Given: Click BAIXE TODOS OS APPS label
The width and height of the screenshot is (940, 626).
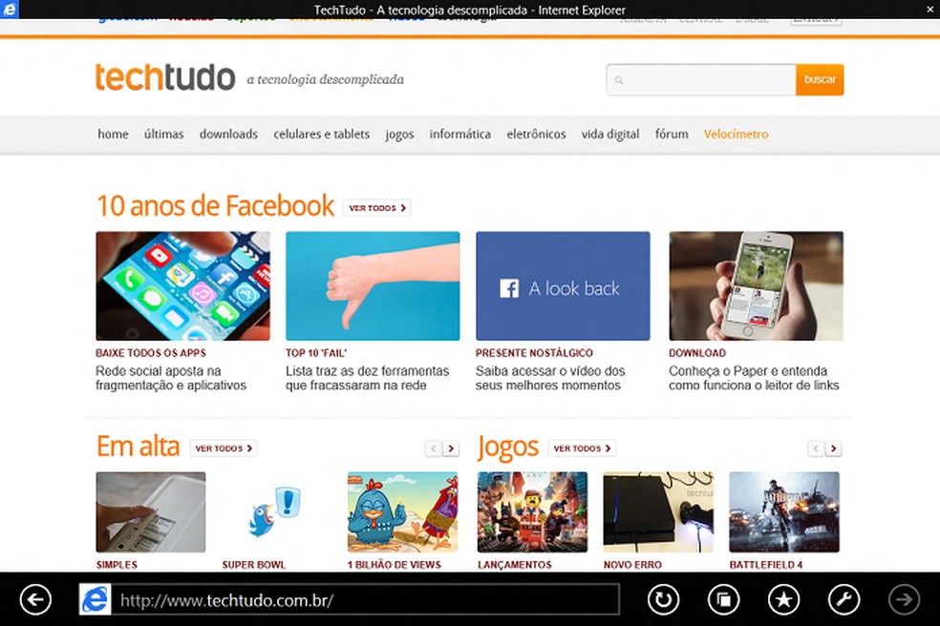Looking at the screenshot, I should coord(151,353).
